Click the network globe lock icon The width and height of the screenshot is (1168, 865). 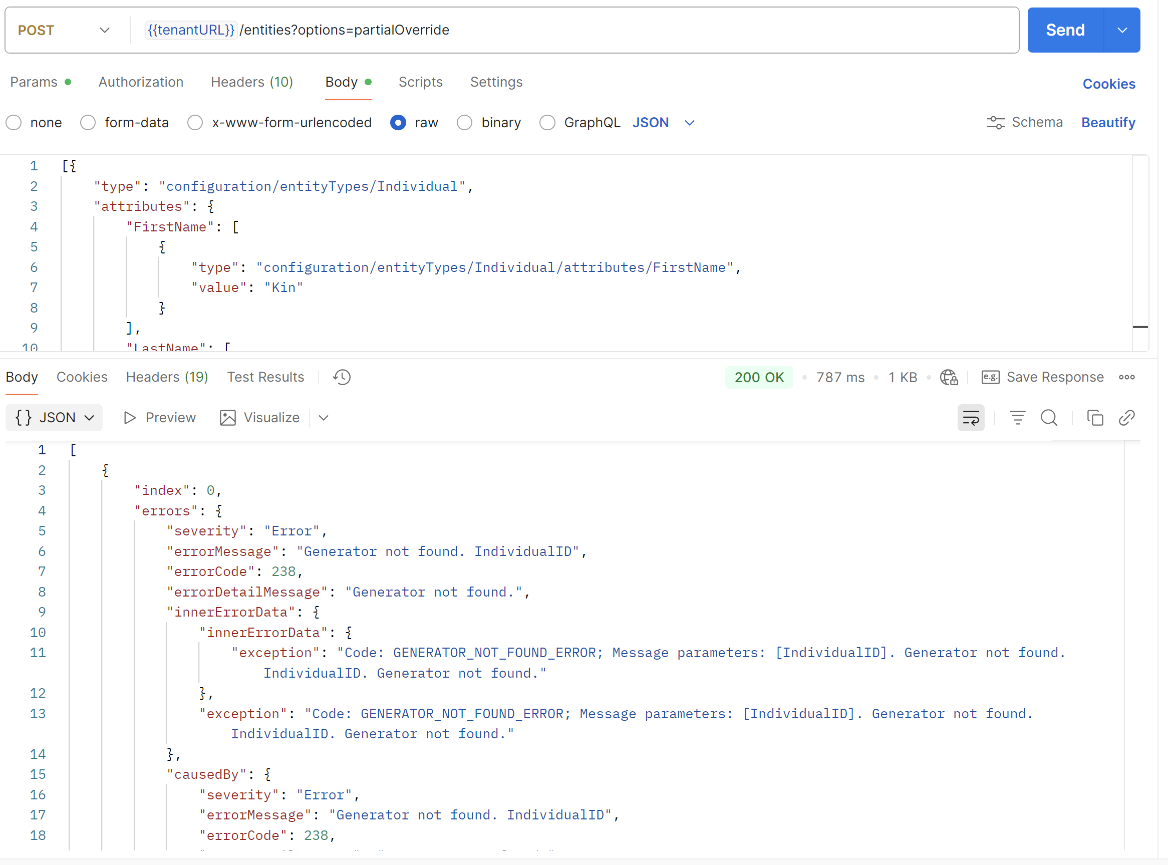948,377
